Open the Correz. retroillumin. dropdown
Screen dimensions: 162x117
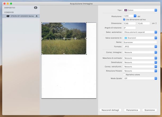click(140, 67)
